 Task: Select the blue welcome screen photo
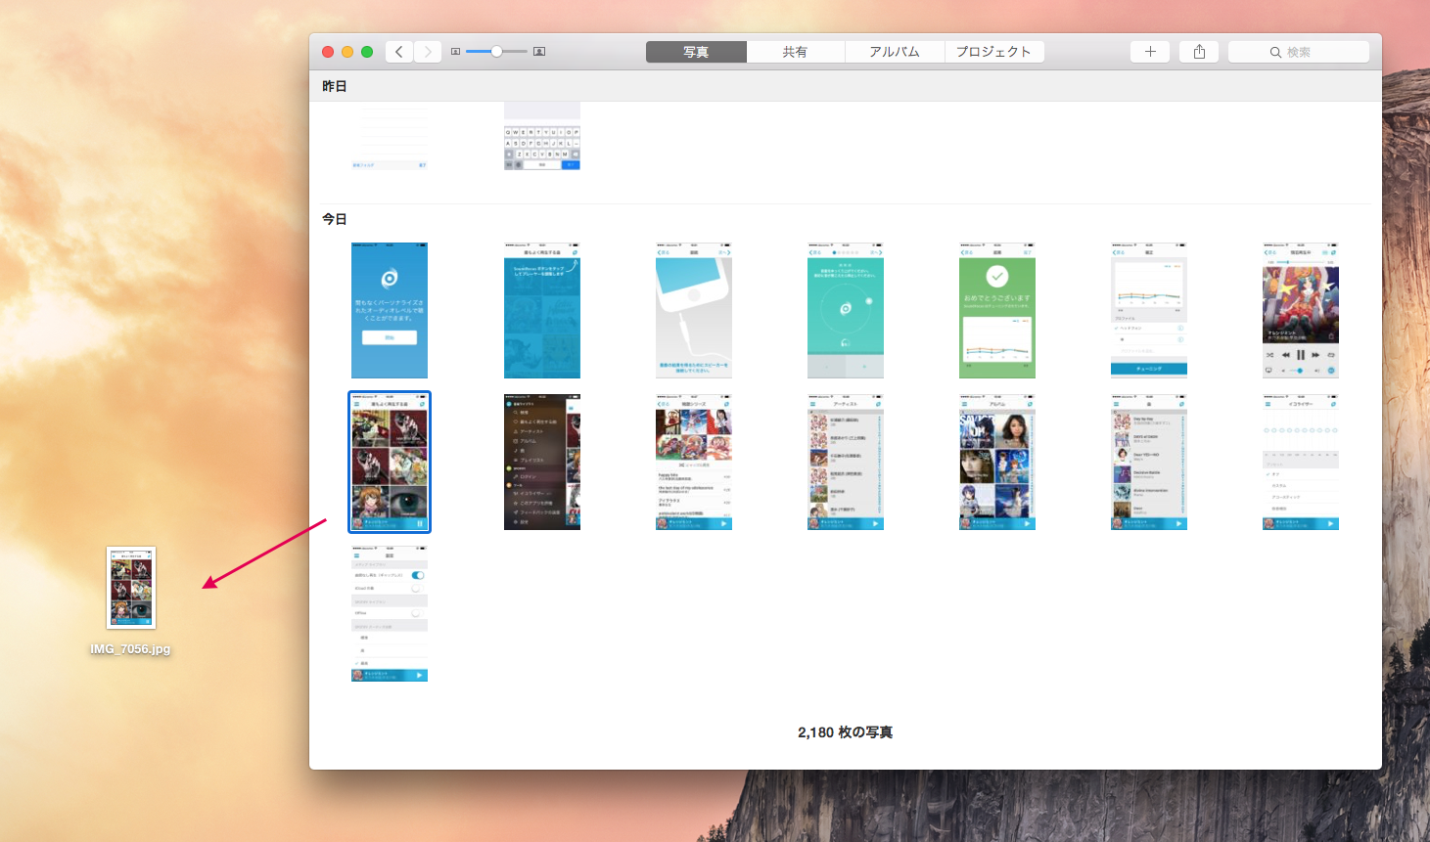[390, 311]
